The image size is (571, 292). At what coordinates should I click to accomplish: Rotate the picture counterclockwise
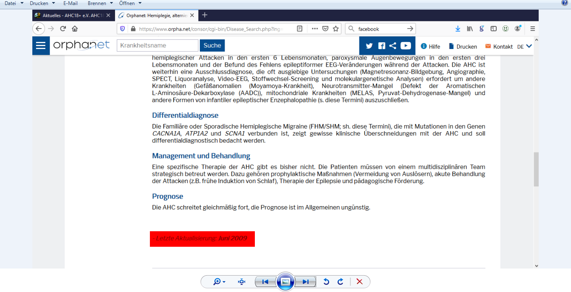(x=326, y=282)
